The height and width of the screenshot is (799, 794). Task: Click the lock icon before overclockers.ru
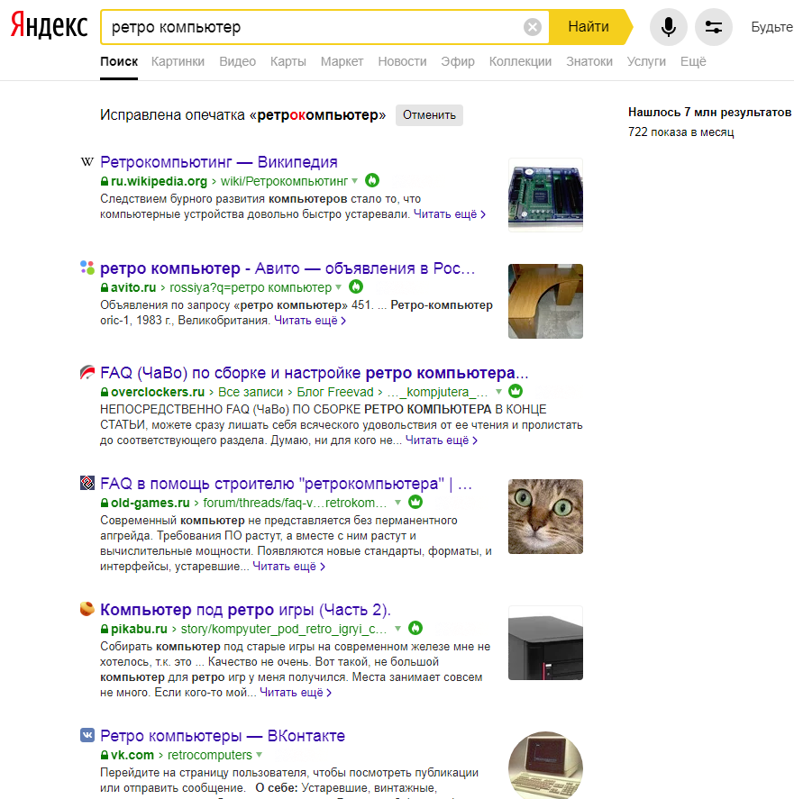pyautogui.click(x=105, y=392)
